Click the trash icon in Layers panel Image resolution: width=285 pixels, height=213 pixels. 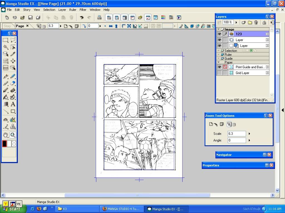(256, 22)
